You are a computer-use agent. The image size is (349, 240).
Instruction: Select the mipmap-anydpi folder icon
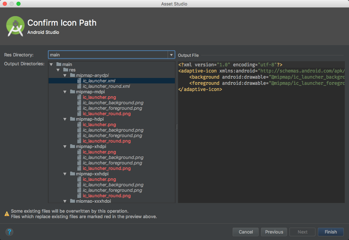point(73,75)
